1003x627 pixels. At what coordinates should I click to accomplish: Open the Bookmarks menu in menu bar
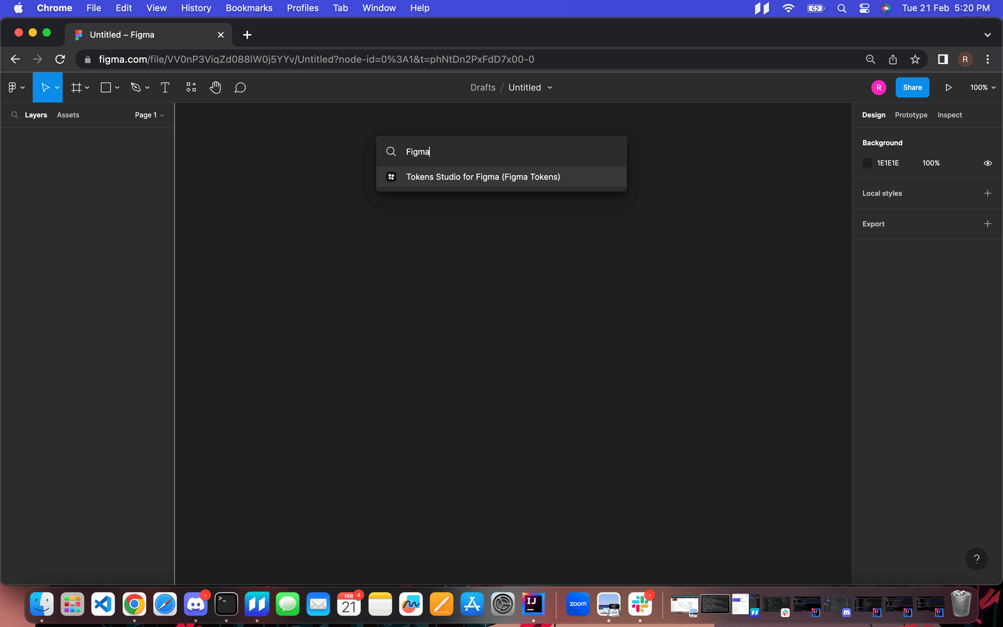tap(249, 8)
